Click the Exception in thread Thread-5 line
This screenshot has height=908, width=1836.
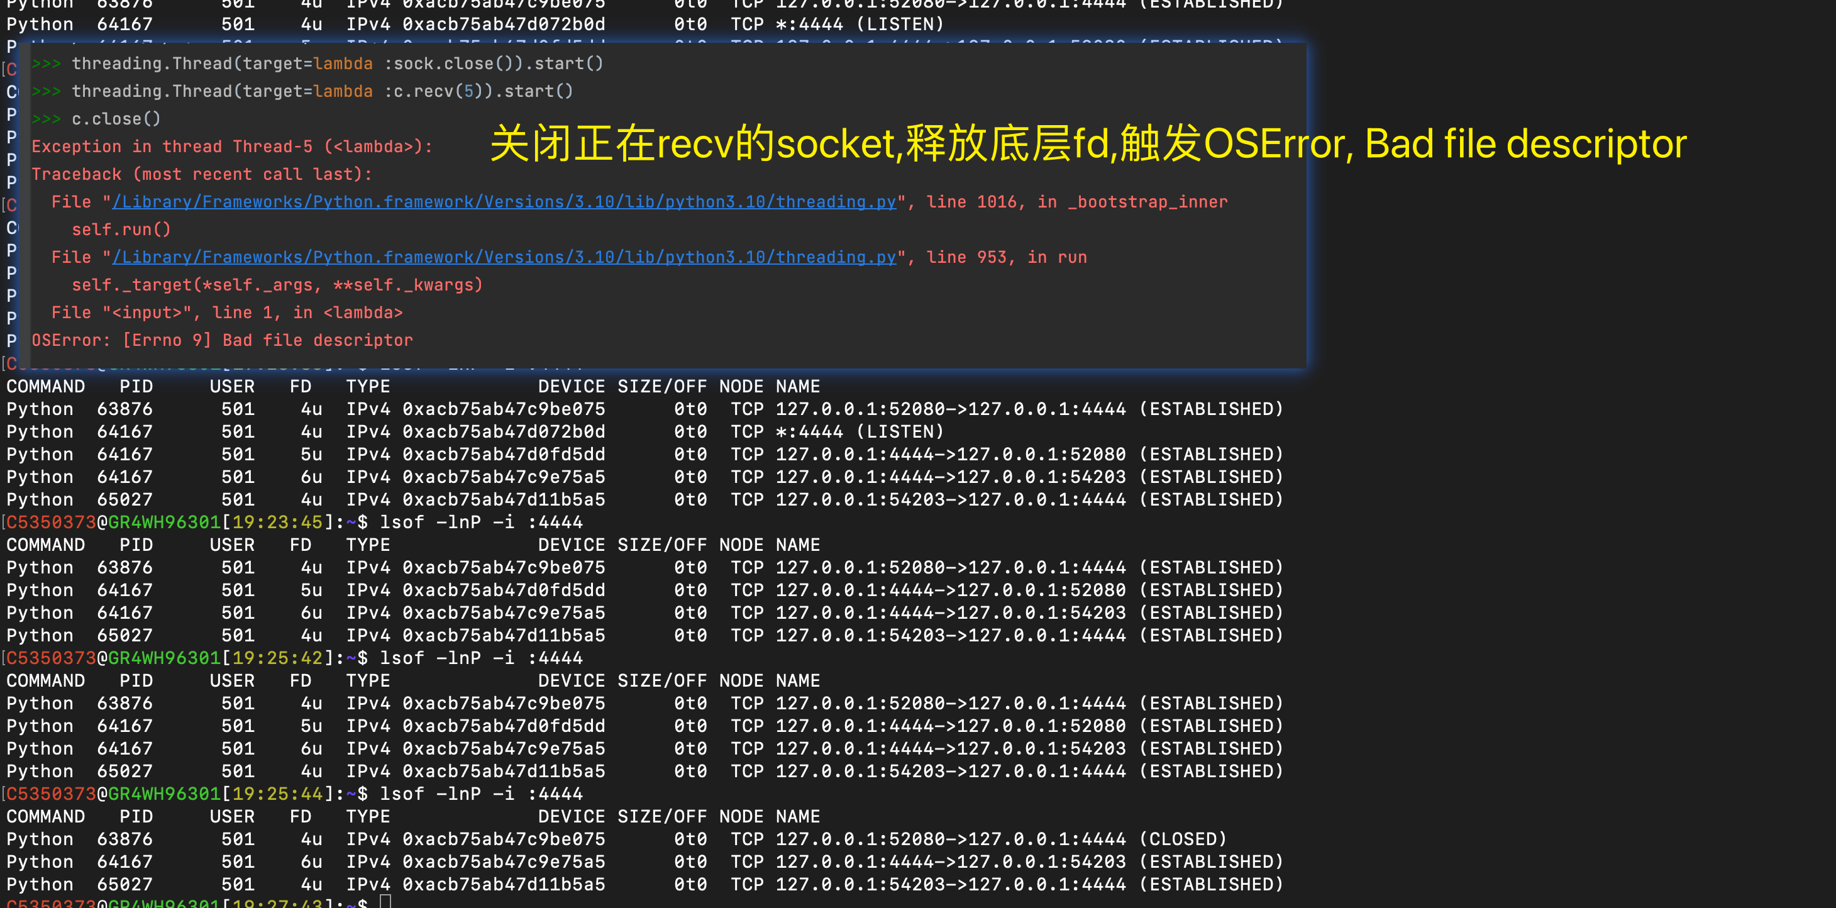pyautogui.click(x=231, y=147)
